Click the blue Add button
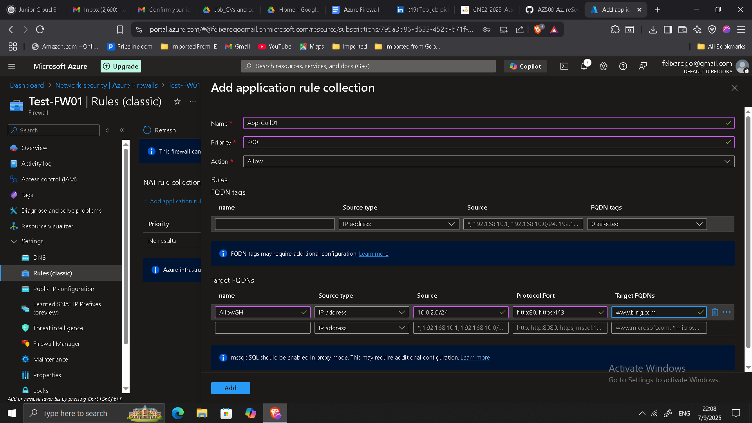 click(x=230, y=388)
